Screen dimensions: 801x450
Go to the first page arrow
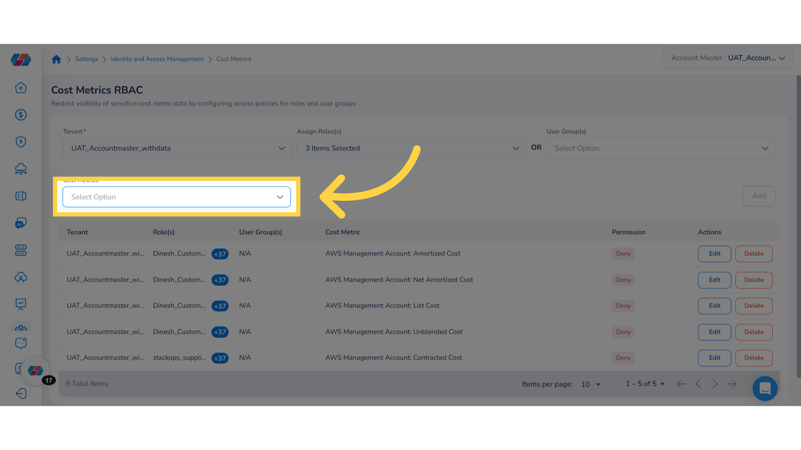coord(681,384)
